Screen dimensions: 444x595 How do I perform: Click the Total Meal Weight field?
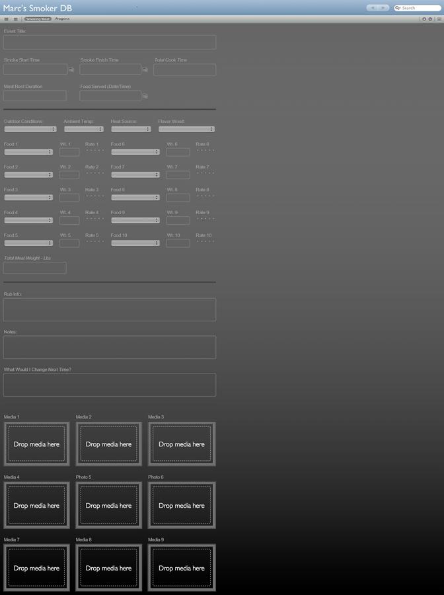35,268
